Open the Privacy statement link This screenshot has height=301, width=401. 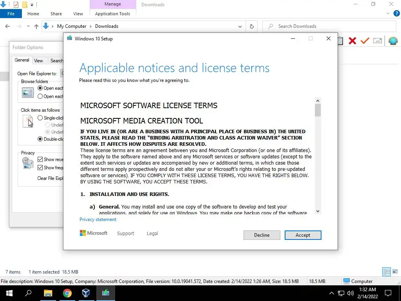point(98,219)
